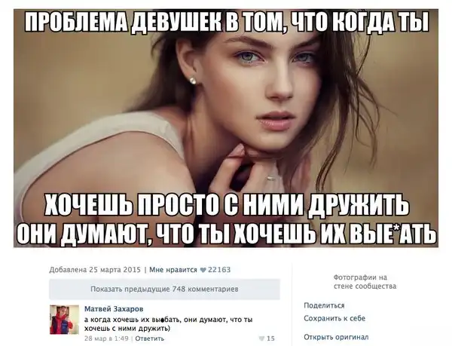The image size is (452, 346).
Task: Select 'Сохранить к себе' option
Action: coord(334,318)
